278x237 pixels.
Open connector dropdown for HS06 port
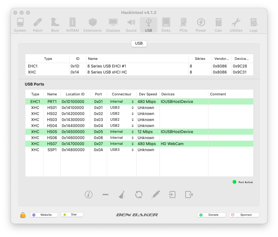122,138
